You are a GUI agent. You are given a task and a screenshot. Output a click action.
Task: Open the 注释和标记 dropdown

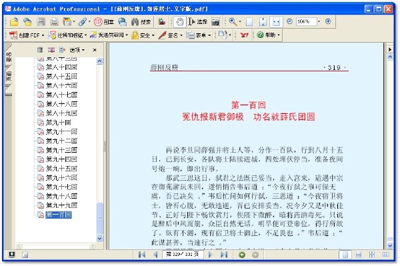(67, 35)
